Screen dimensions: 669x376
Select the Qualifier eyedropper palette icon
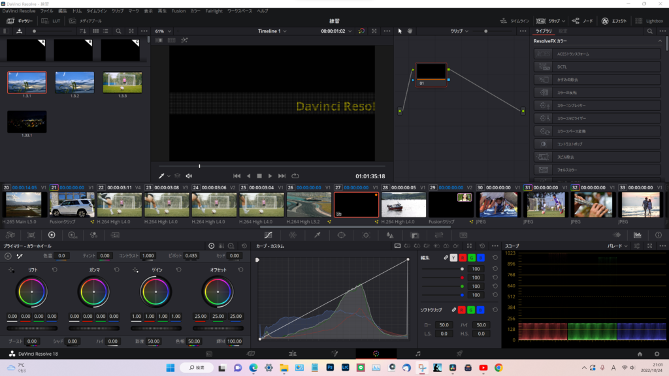(317, 235)
